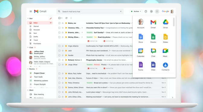
Task: Open Account in the apps panel
Action: click(x=141, y=24)
